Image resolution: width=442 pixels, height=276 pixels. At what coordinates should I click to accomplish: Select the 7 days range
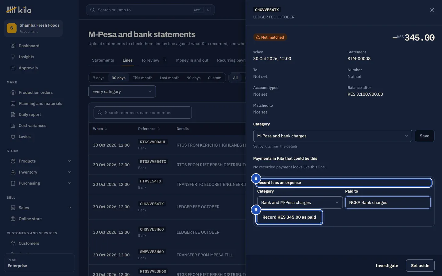click(99, 78)
